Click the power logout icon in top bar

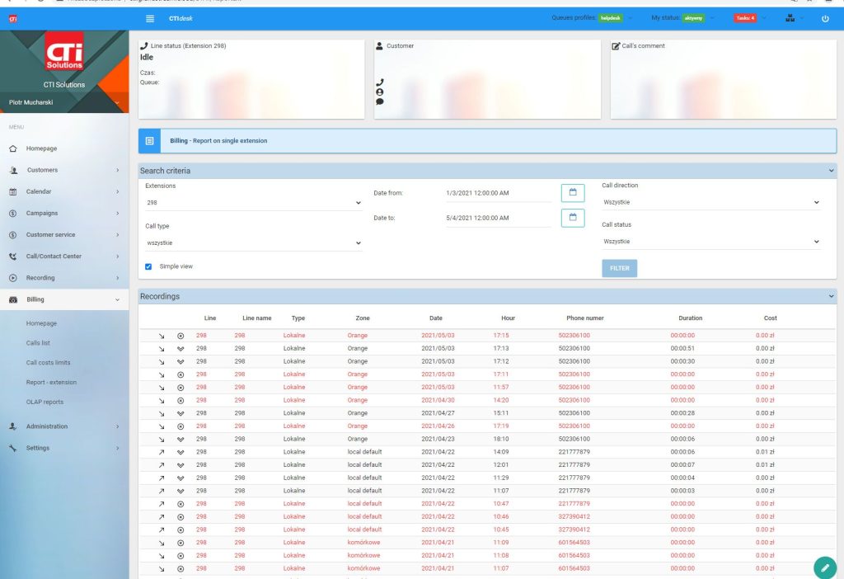click(x=825, y=18)
